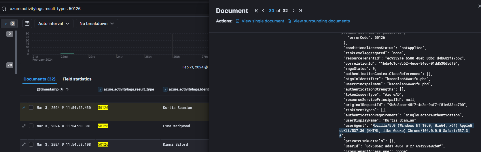Click the sidebar badge showing 70
The width and height of the screenshot is (481, 152).
click(x=10, y=65)
